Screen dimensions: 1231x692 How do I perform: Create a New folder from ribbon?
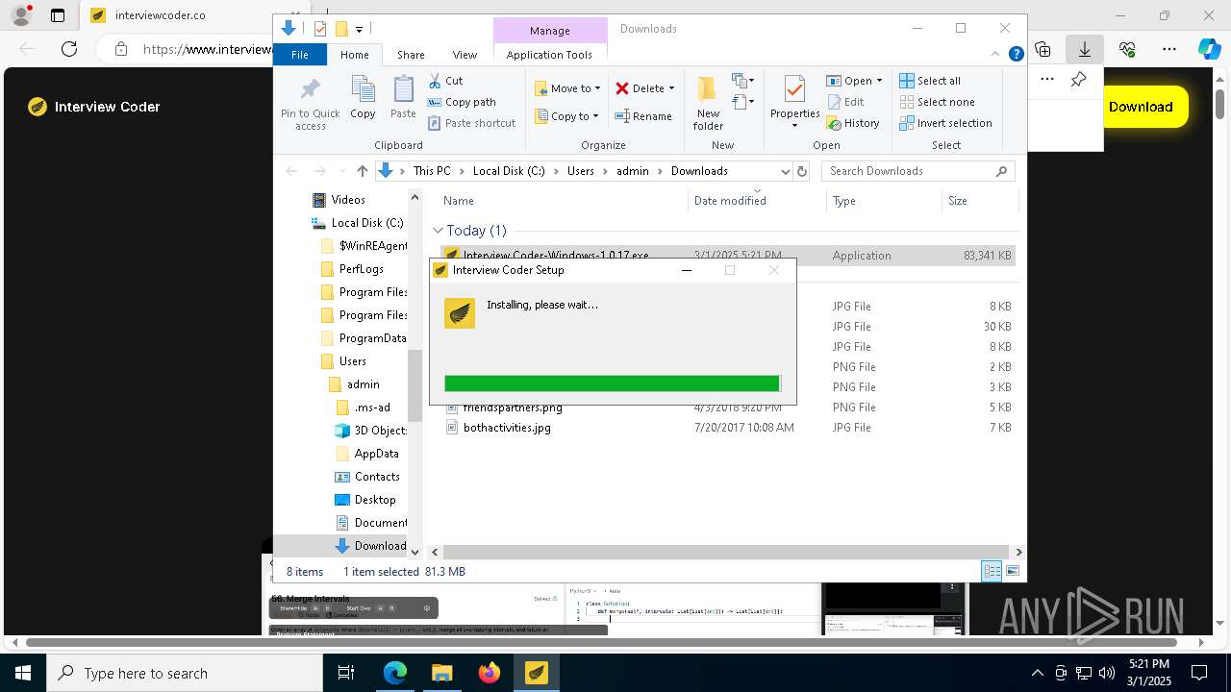tap(708, 103)
